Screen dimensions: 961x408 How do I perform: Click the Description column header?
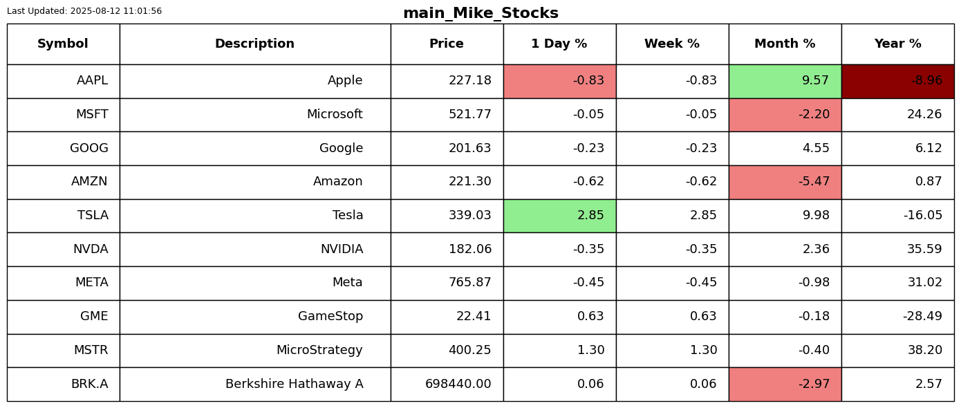(x=254, y=44)
